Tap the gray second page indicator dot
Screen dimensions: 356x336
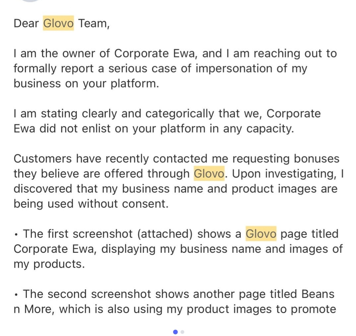182,332
